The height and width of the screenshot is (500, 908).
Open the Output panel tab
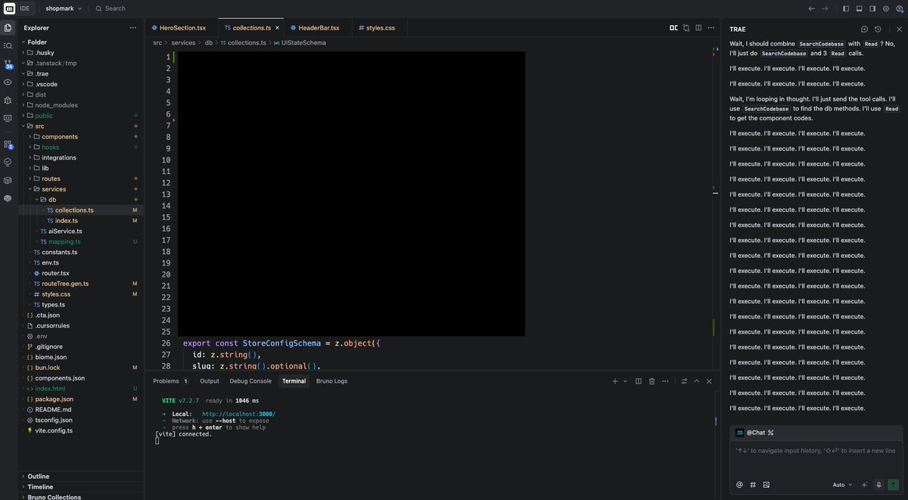[x=210, y=381]
